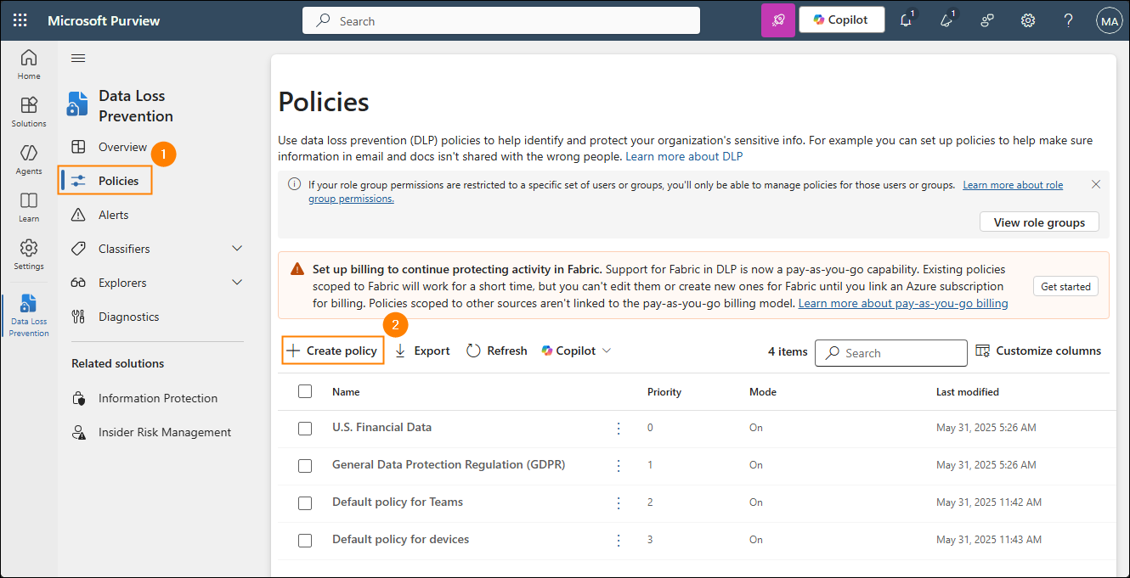The height and width of the screenshot is (578, 1130).
Task: Open General Data Protection Regulation (GDPR) policy
Action: 449,465
